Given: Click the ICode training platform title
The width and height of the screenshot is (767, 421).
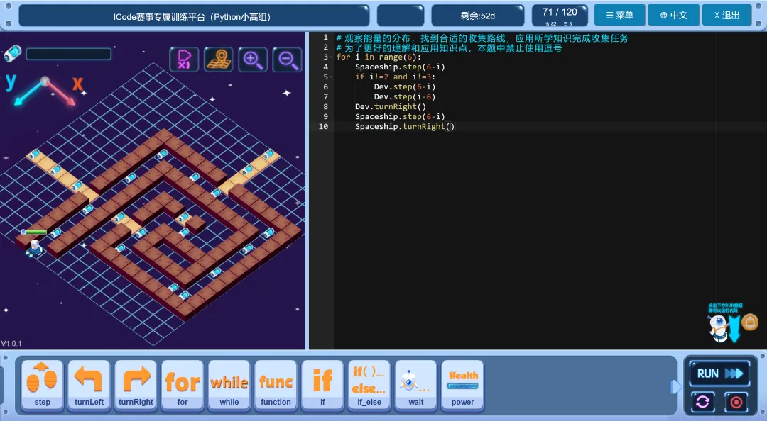Looking at the screenshot, I should coord(194,16).
